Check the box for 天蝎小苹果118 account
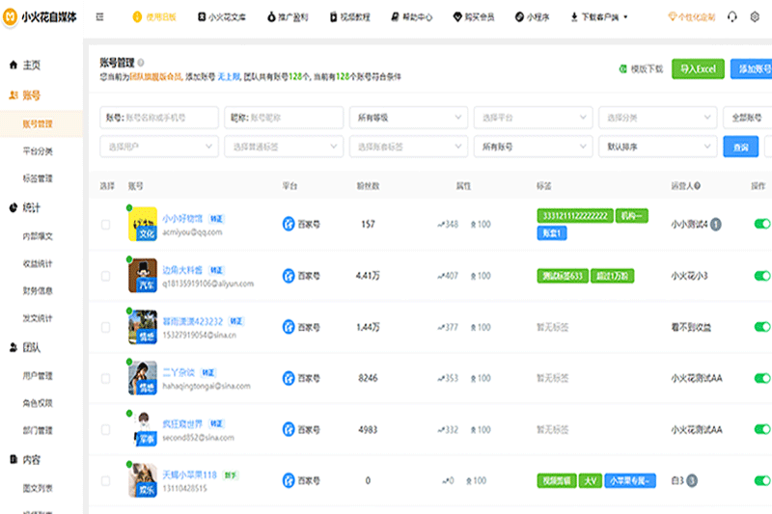772x514 pixels. pos(105,480)
